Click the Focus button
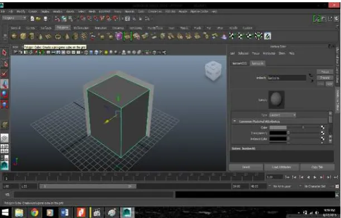 (325, 72)
